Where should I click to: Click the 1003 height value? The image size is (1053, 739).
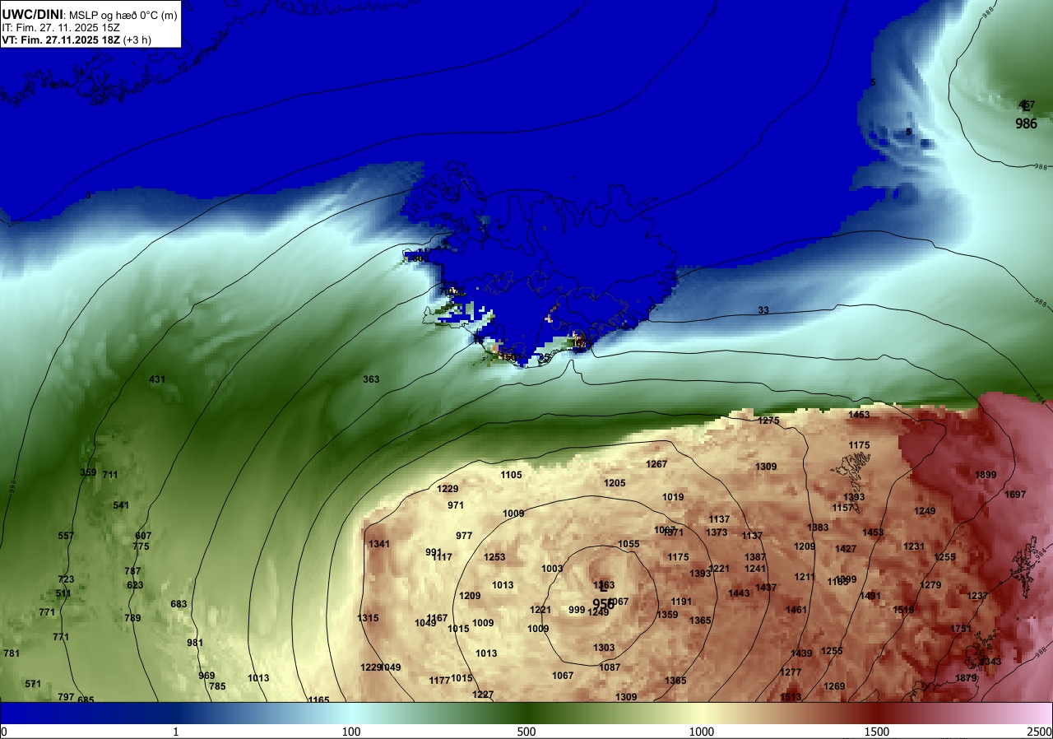point(552,569)
